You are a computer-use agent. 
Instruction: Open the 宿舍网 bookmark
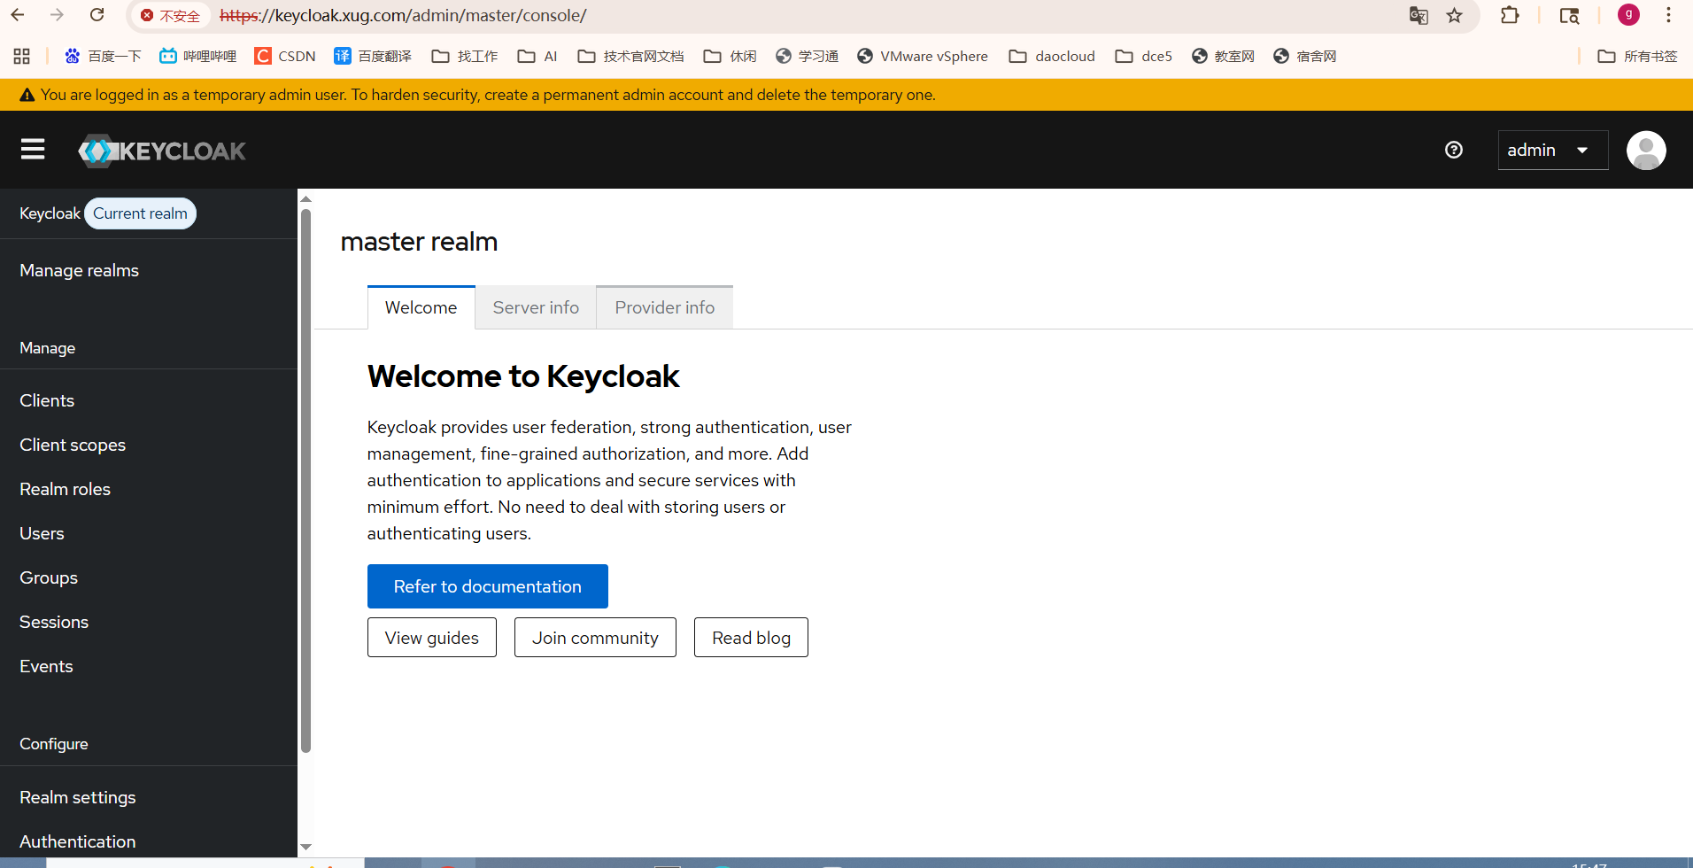point(1304,56)
